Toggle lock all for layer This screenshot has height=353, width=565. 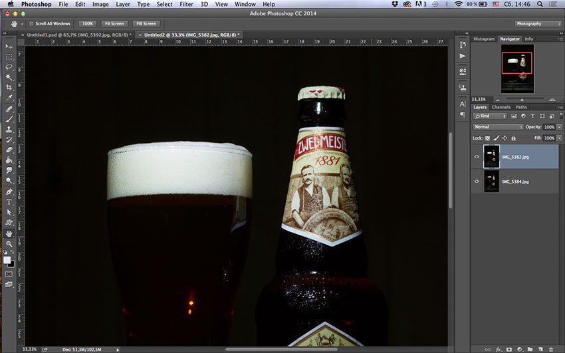[513, 138]
